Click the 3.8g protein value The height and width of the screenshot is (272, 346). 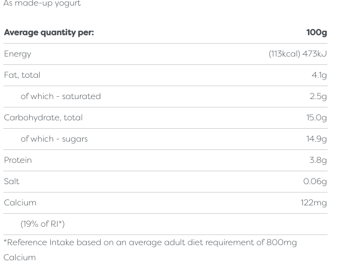[318, 160]
